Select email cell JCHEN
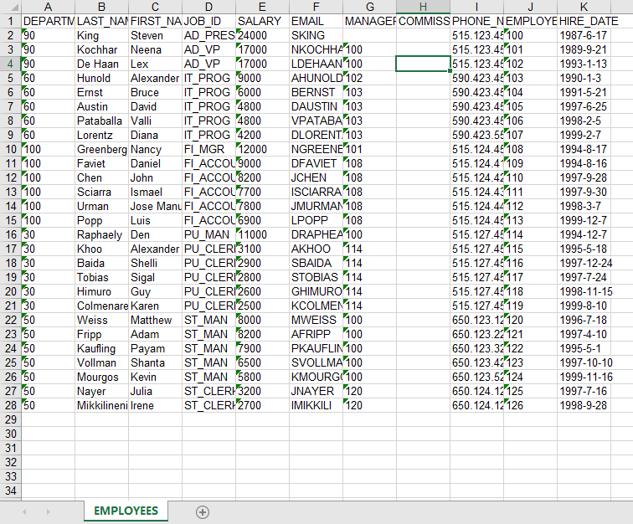The image size is (633, 524). pos(316,177)
